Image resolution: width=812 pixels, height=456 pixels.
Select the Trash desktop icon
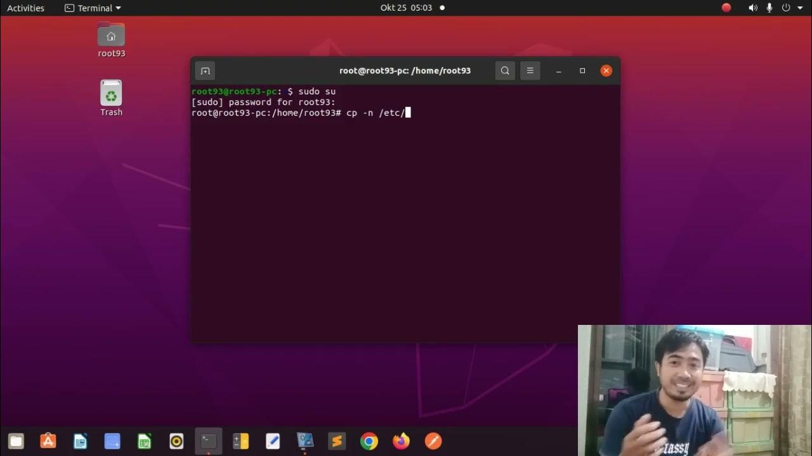(x=111, y=98)
